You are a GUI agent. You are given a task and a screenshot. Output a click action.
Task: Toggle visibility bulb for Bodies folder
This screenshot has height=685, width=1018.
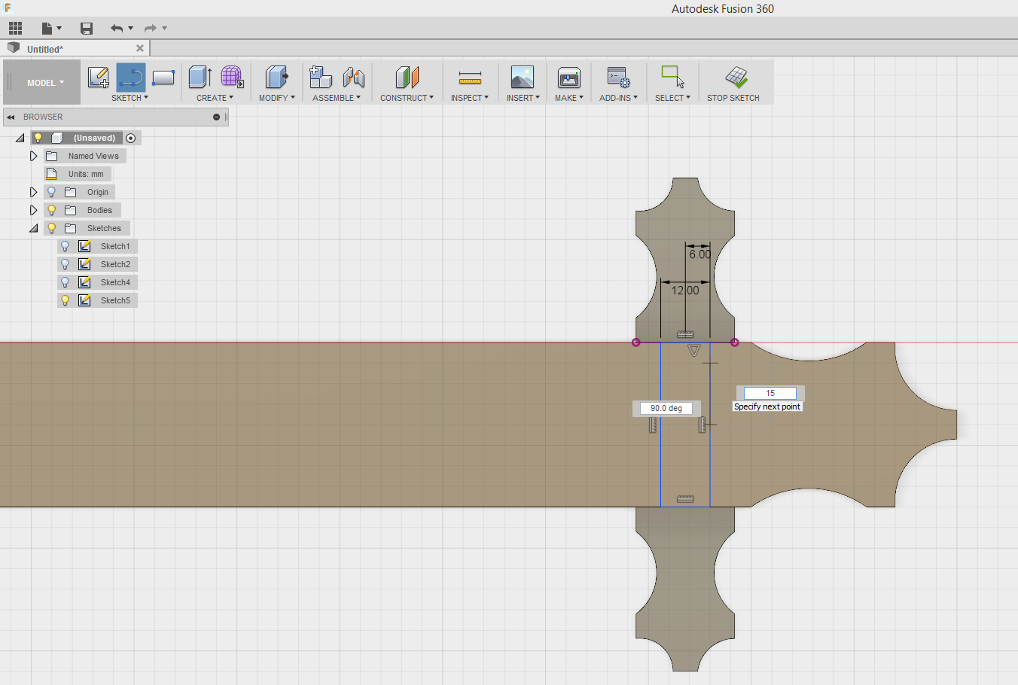coord(52,210)
